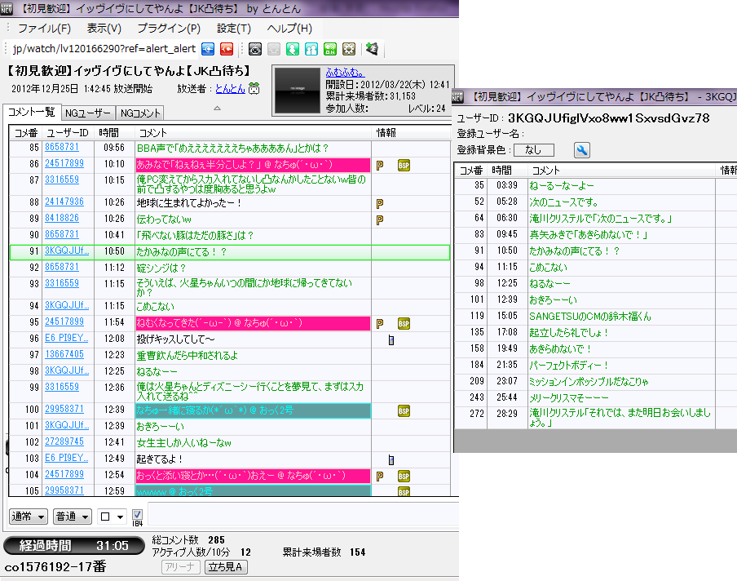The height and width of the screenshot is (581, 737).
Task: Click the BSP icon on comment 100
Action: 404,410
